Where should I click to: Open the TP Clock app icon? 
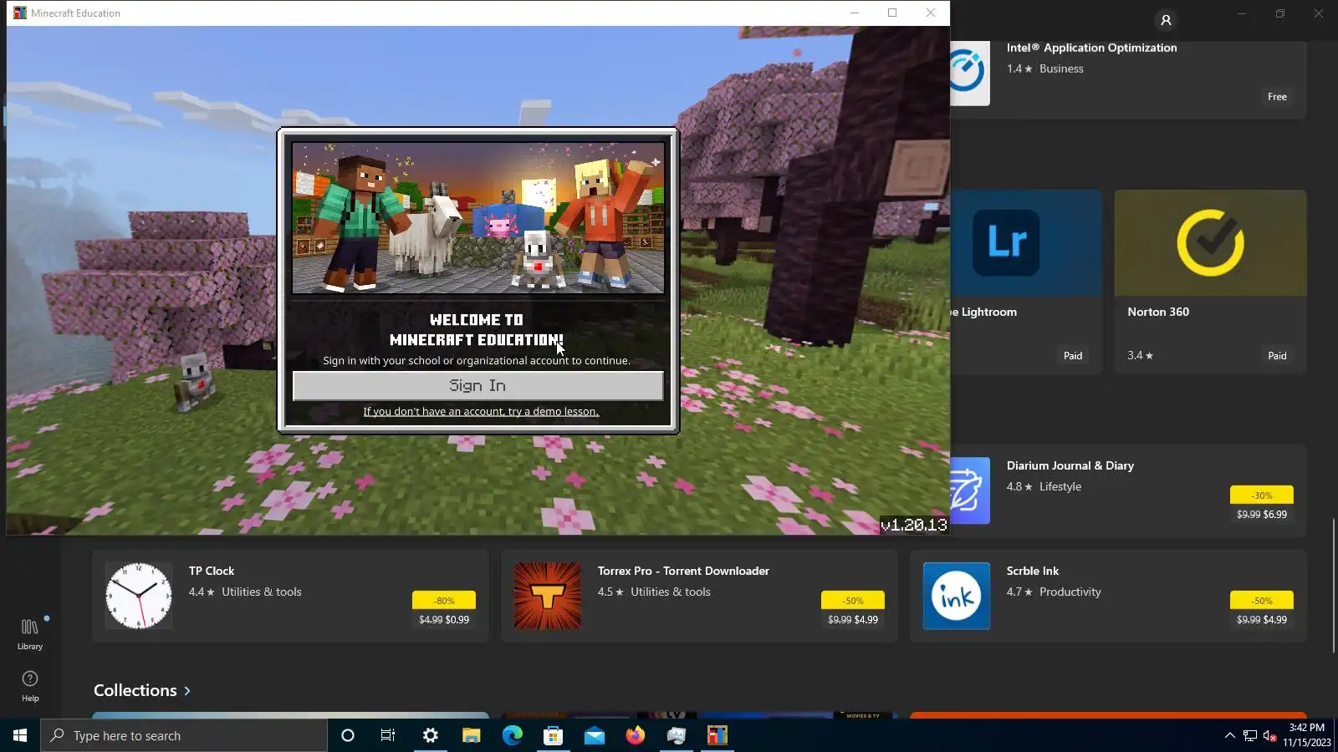[x=139, y=596]
